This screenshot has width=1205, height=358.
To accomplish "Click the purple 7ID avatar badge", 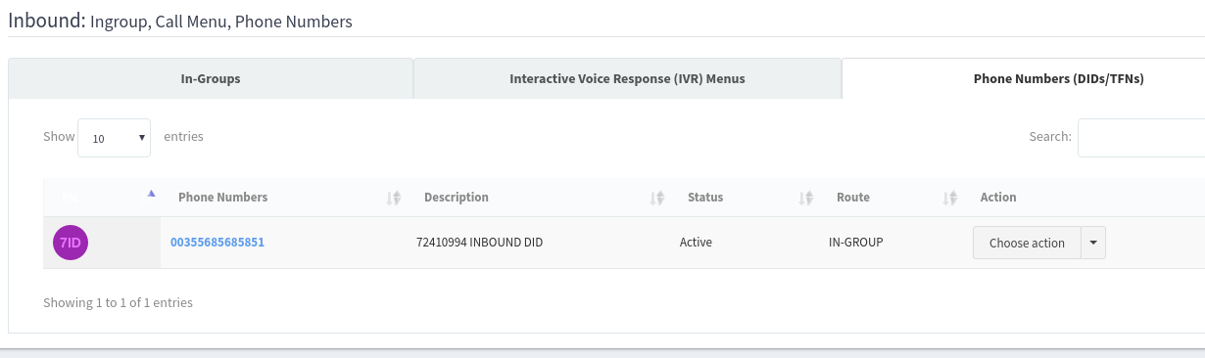I will 71,243.
